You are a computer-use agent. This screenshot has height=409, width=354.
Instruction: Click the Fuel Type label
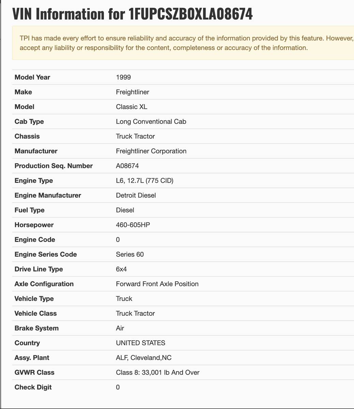click(29, 210)
